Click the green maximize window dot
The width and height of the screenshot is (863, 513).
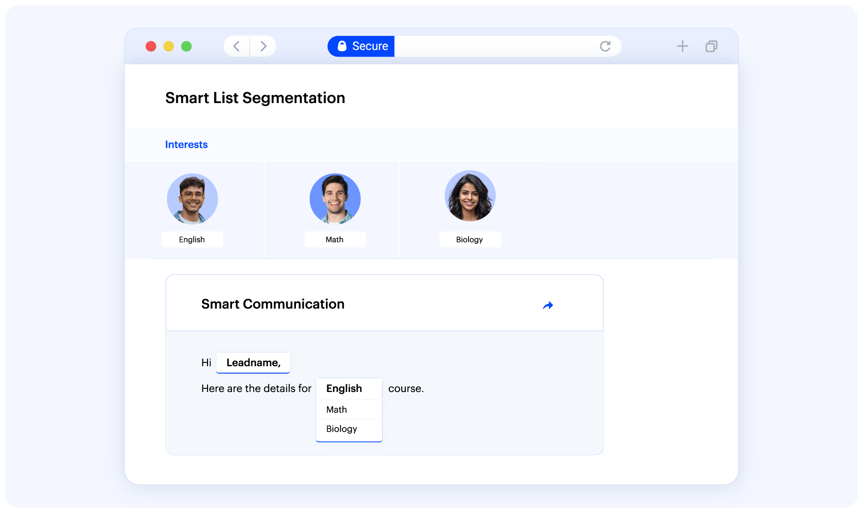coord(186,46)
